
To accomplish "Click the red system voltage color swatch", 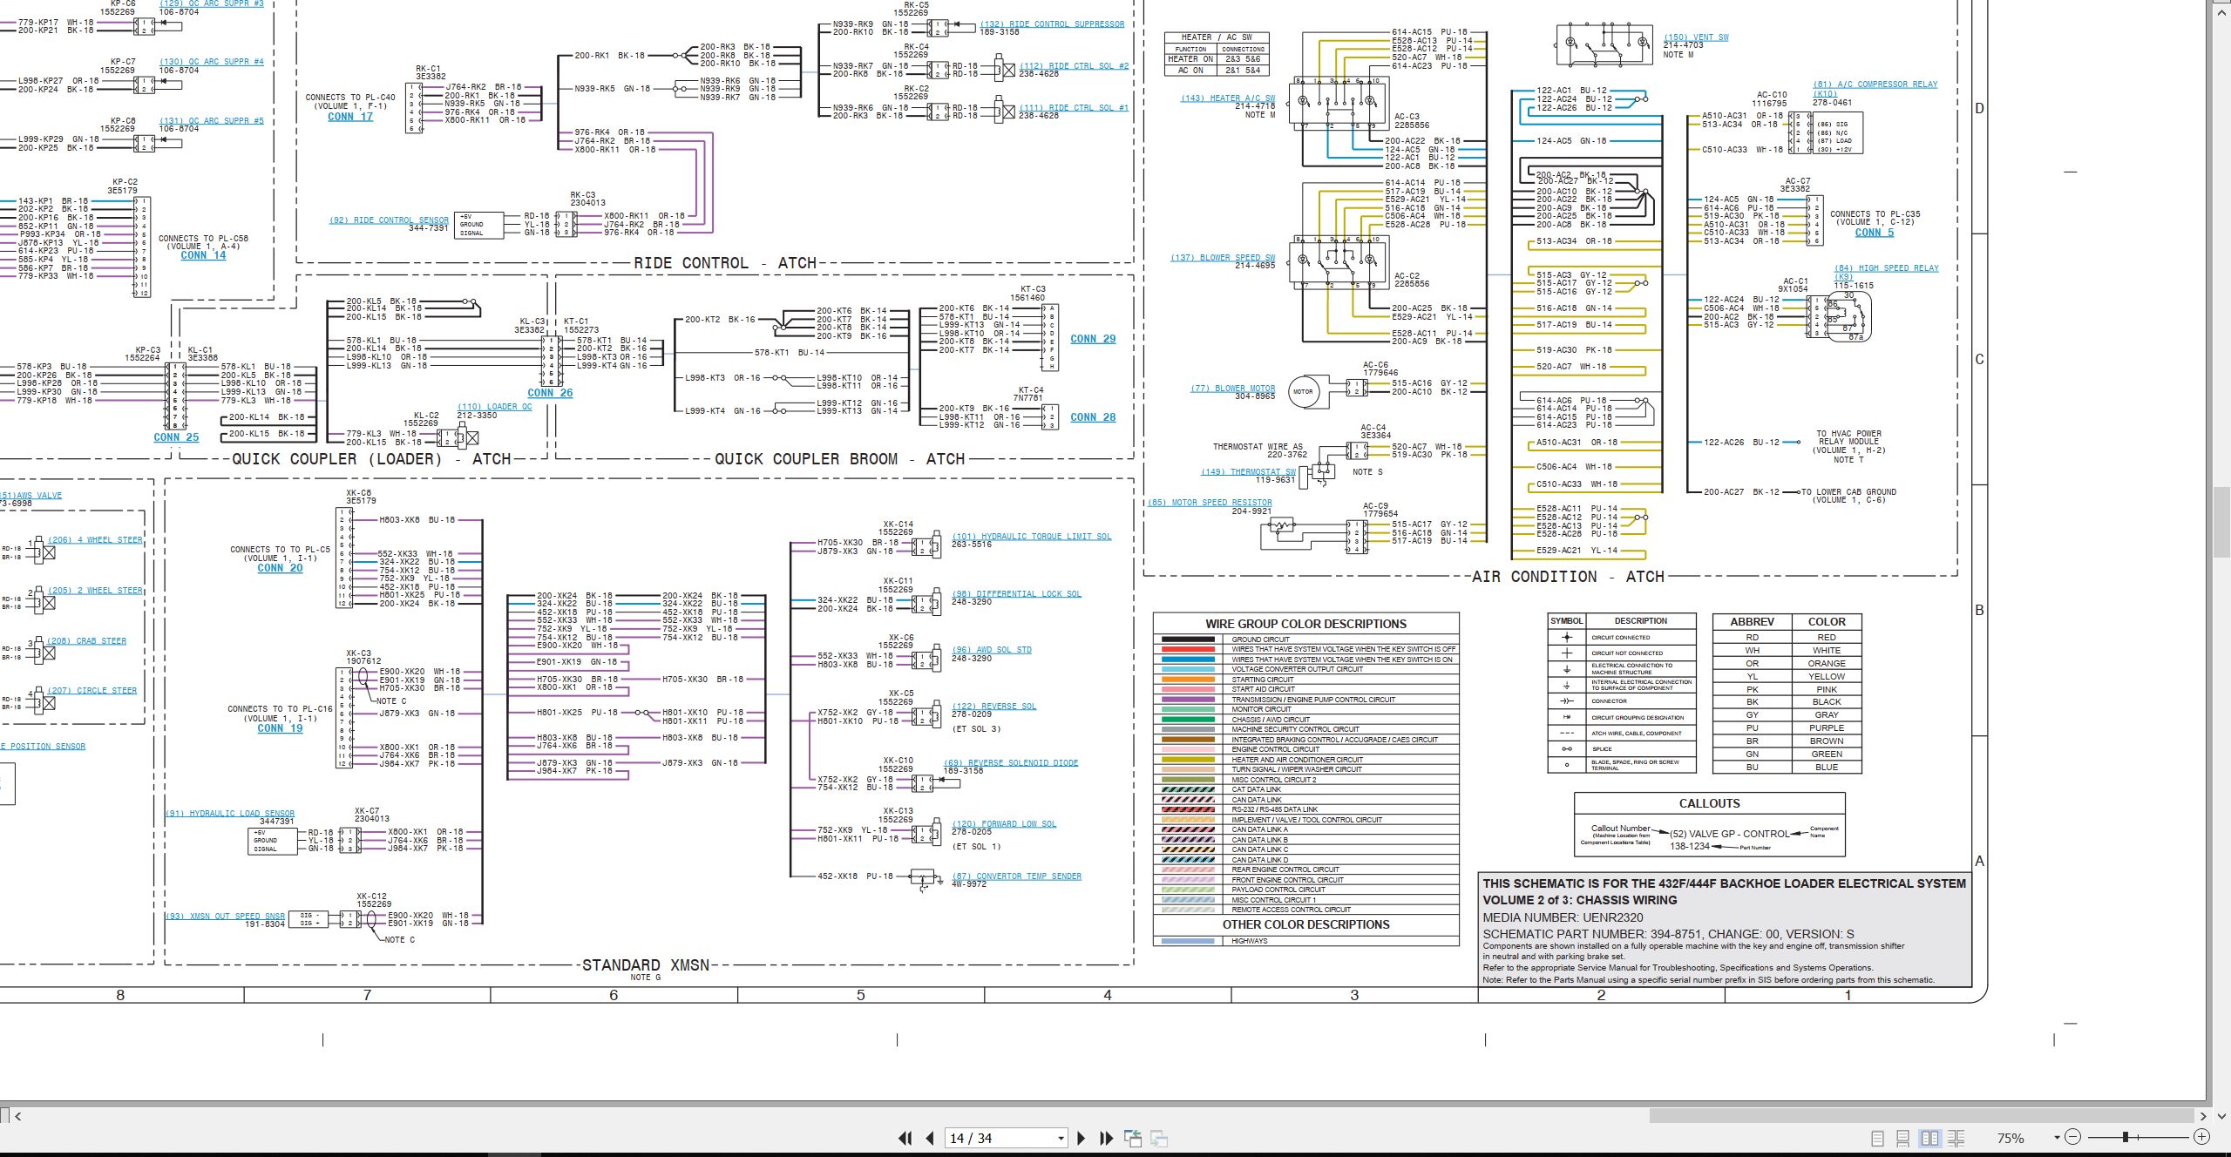I will click(x=1187, y=649).
